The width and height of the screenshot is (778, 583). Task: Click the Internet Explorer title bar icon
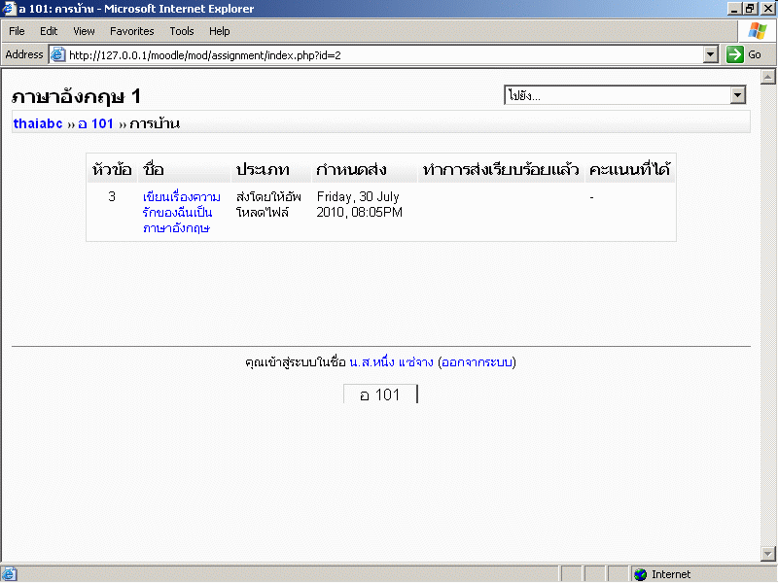pos(9,9)
